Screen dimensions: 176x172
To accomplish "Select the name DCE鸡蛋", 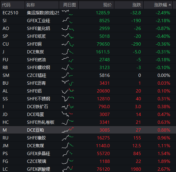I will 35,114.
